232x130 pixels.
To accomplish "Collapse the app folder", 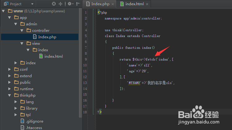I will [x=10, y=18].
